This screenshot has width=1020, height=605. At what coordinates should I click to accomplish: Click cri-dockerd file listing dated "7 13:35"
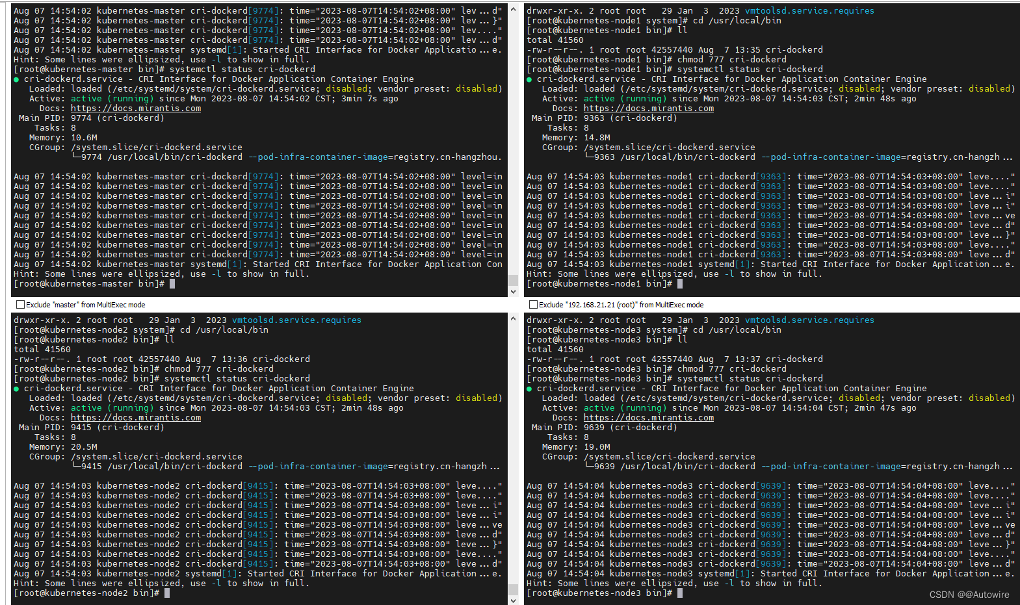[675, 50]
